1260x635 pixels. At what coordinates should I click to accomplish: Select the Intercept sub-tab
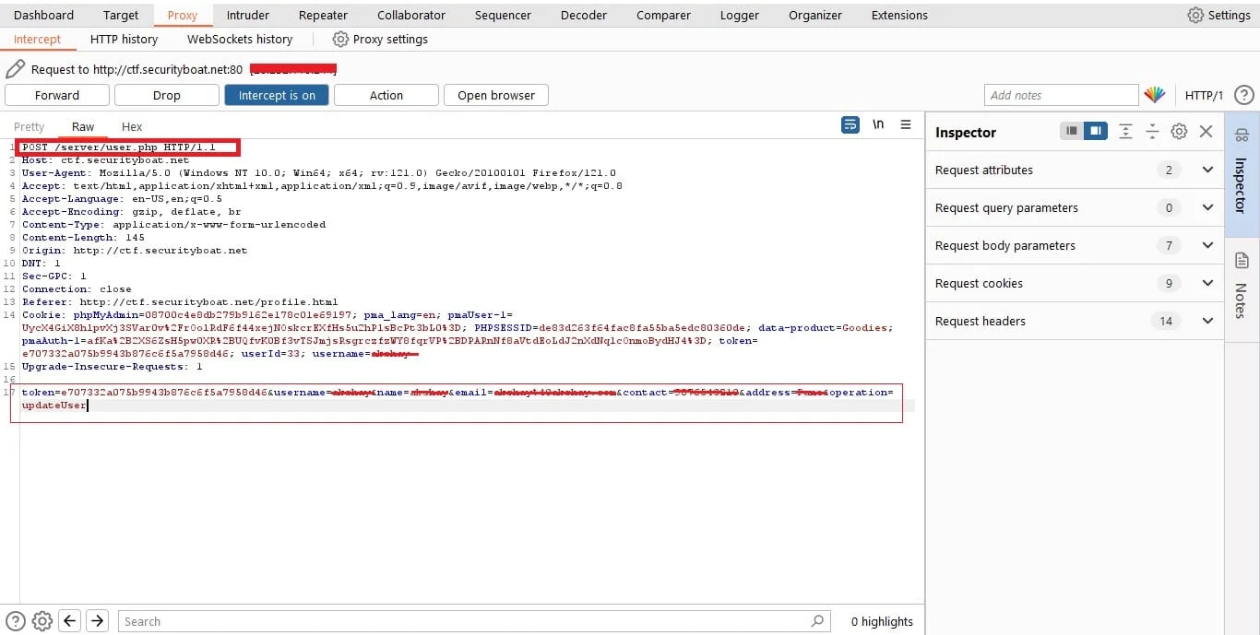click(x=37, y=39)
